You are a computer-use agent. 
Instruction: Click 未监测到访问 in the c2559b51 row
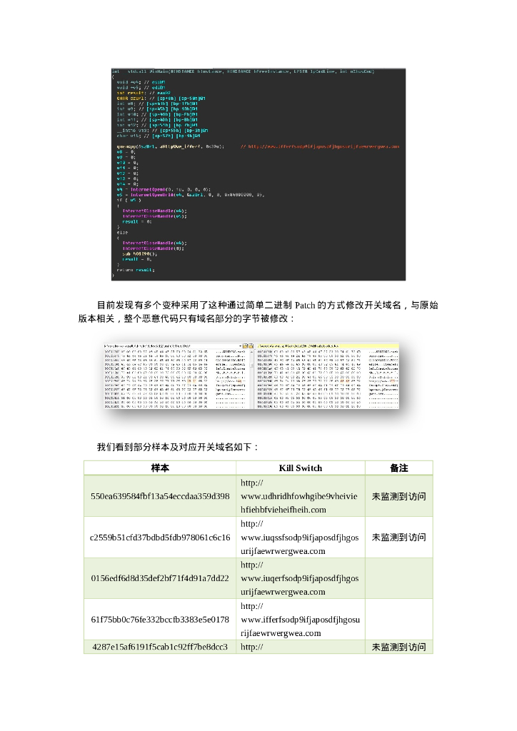pos(398,537)
